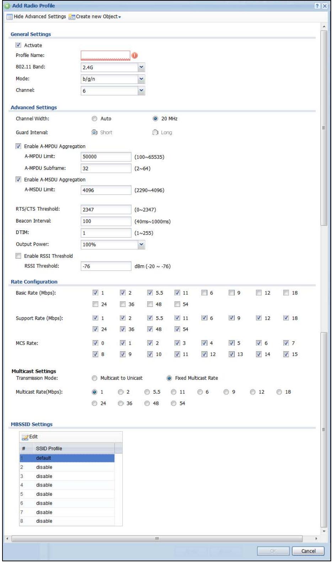Close the Add Radio Profile dialog
333x562 pixels.
pyautogui.click(x=324, y=6)
